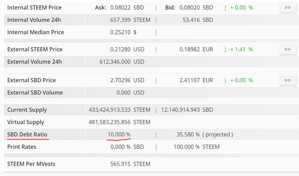Click the Current Supply label
The image size is (299, 176).
click(27, 110)
